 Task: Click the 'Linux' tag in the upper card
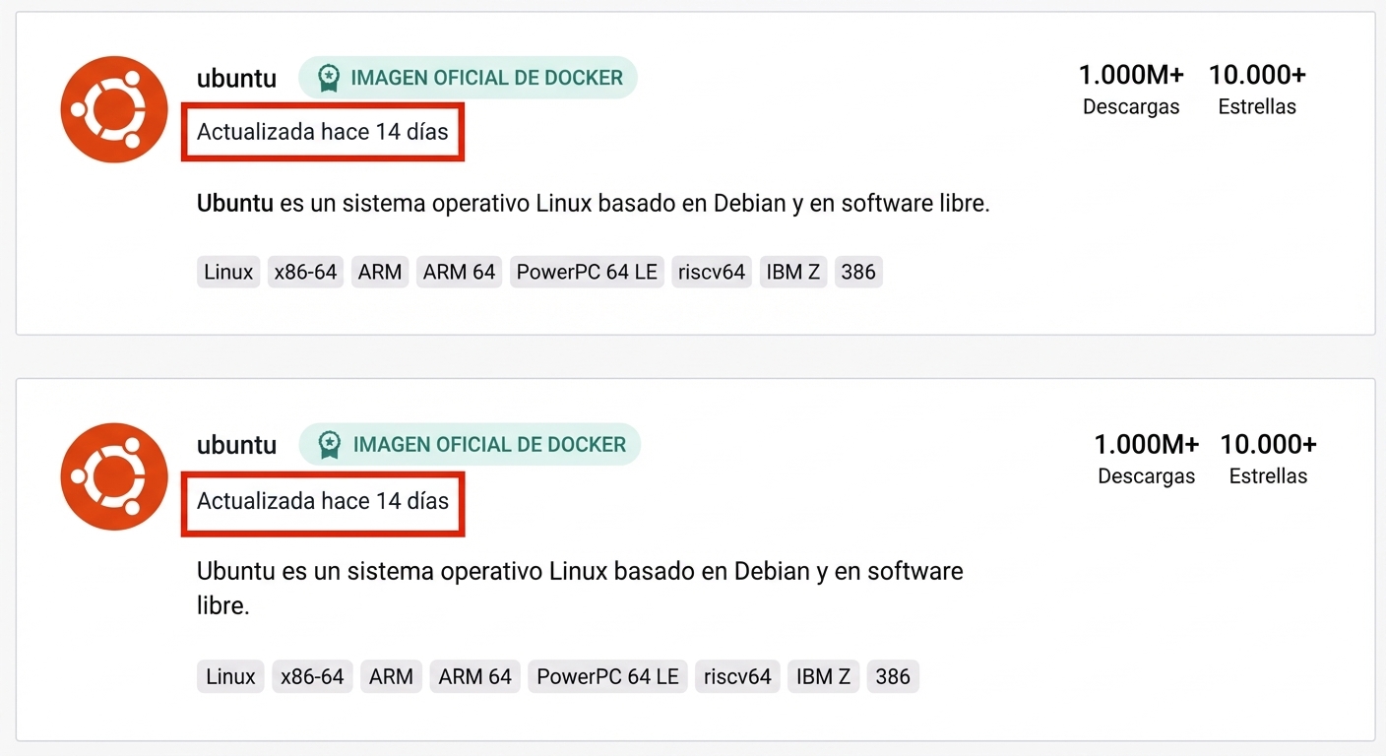tap(228, 272)
